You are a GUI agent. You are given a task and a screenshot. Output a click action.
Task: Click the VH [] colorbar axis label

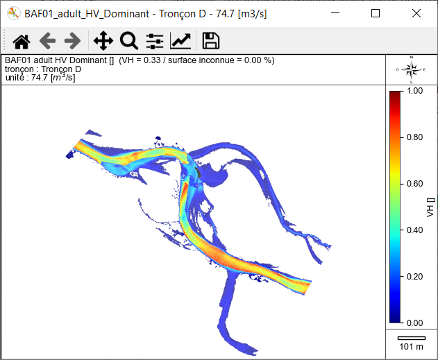tap(430, 207)
